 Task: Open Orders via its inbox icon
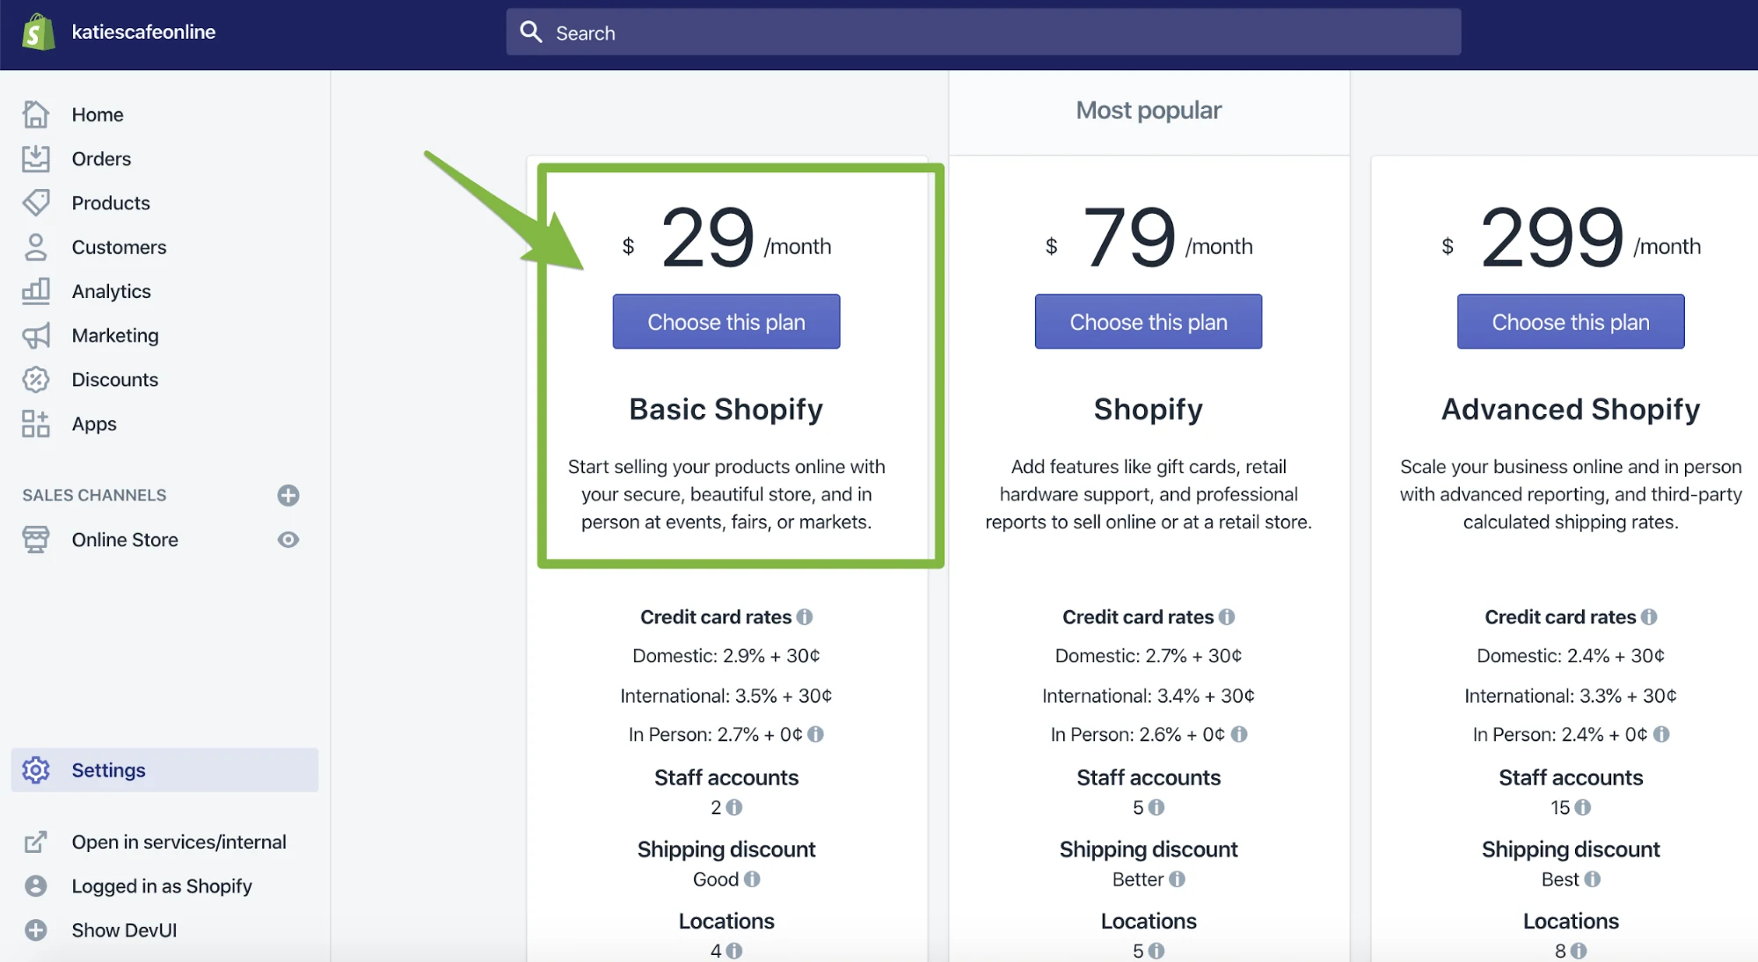pos(36,158)
